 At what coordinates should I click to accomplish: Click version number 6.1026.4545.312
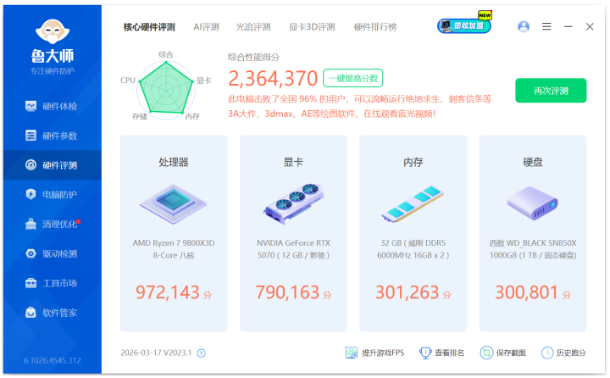pyautogui.click(x=53, y=360)
